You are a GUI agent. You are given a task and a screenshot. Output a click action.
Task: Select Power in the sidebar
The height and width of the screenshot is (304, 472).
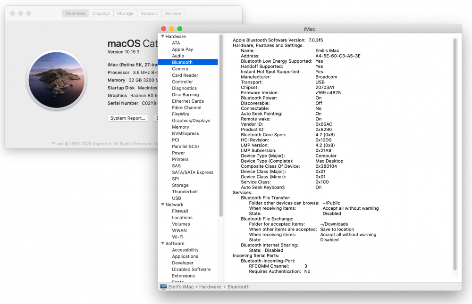pos(178,153)
